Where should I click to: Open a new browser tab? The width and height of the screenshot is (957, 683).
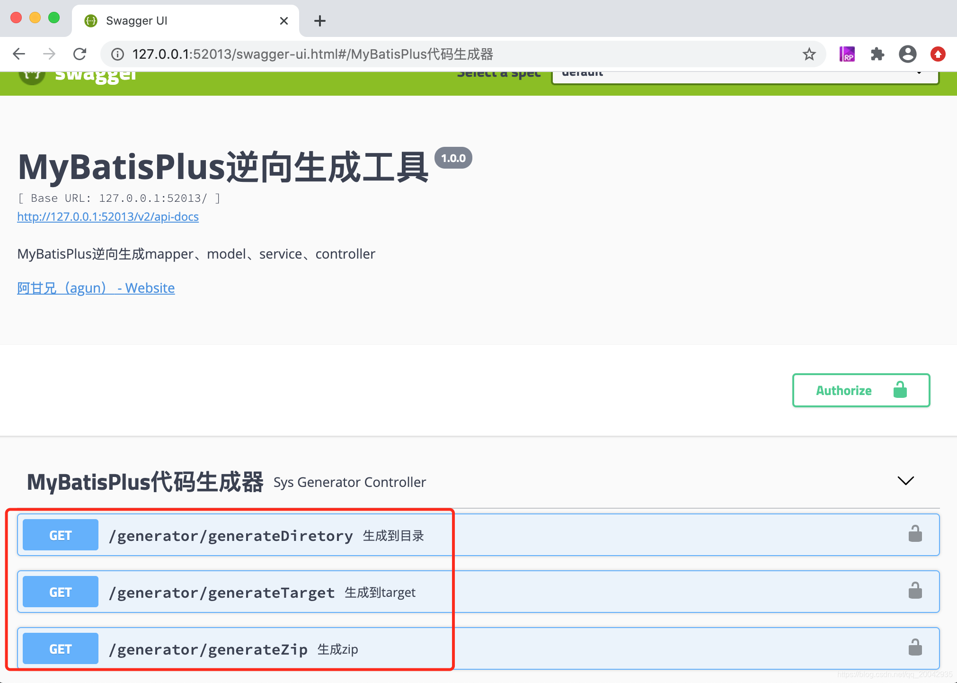[x=320, y=21]
